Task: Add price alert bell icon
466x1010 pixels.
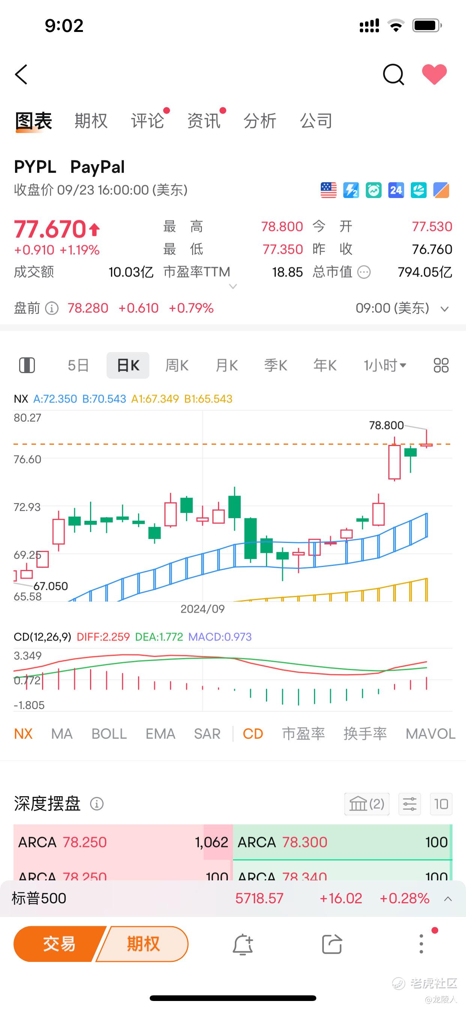Action: [243, 944]
